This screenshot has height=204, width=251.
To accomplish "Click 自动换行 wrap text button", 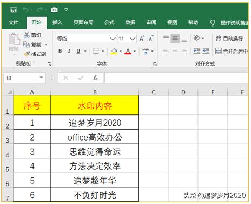I will pyautogui.click(x=229, y=38).
